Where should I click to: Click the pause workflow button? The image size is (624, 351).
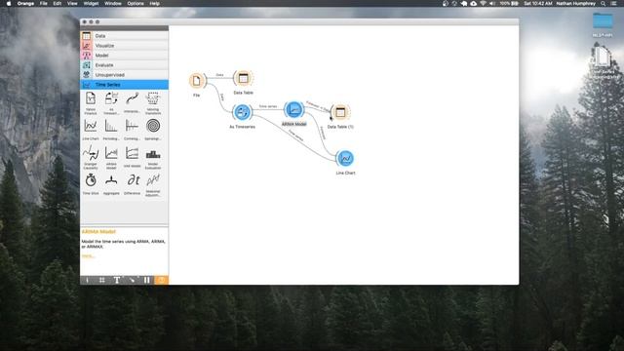[x=147, y=280]
